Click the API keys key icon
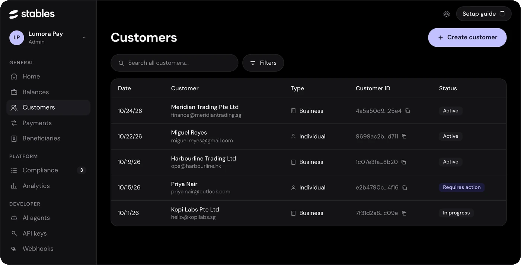The image size is (521, 265). tap(14, 233)
